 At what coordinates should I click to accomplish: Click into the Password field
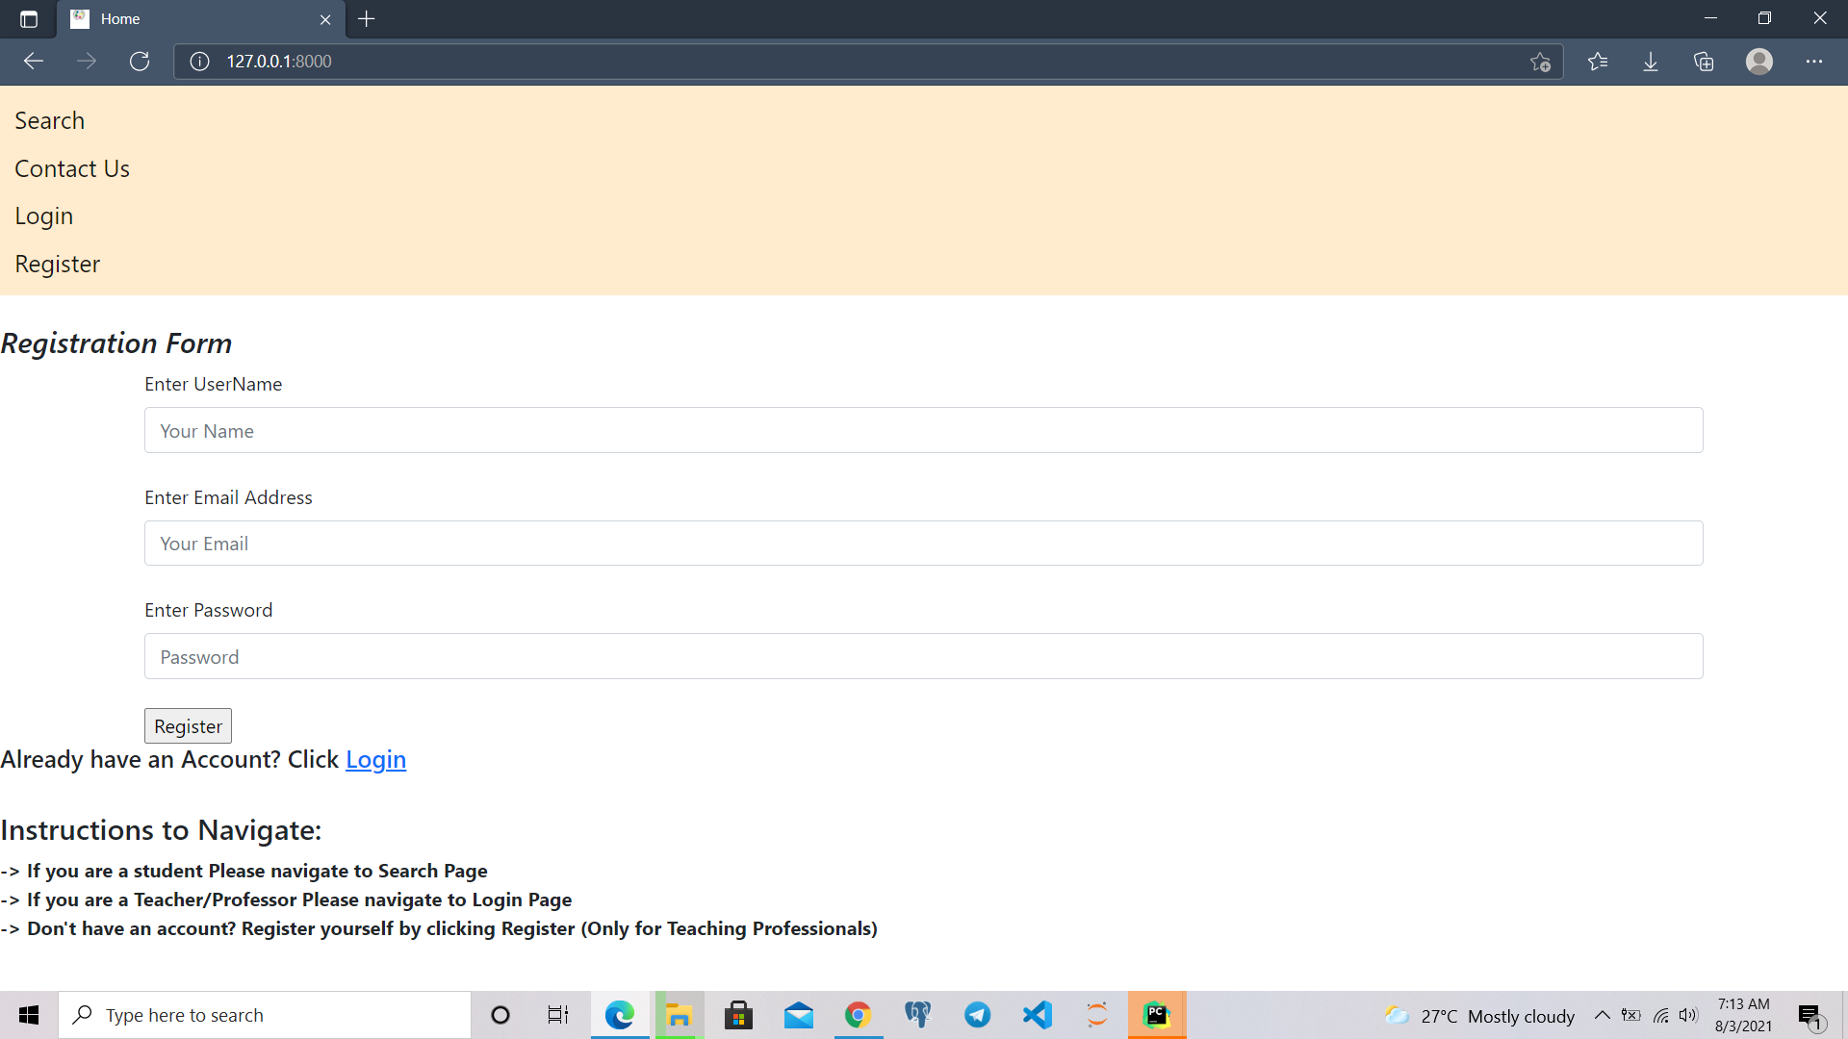click(x=924, y=656)
